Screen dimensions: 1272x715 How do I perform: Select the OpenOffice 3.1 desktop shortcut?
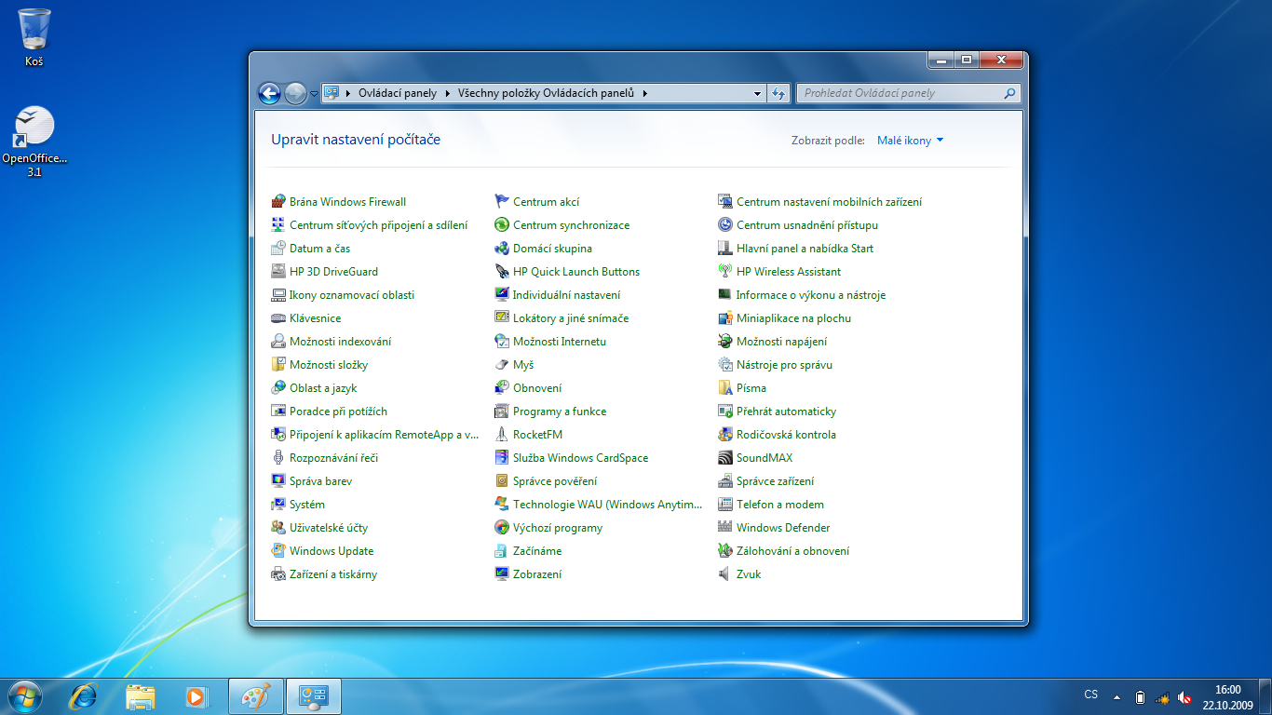tap(34, 142)
